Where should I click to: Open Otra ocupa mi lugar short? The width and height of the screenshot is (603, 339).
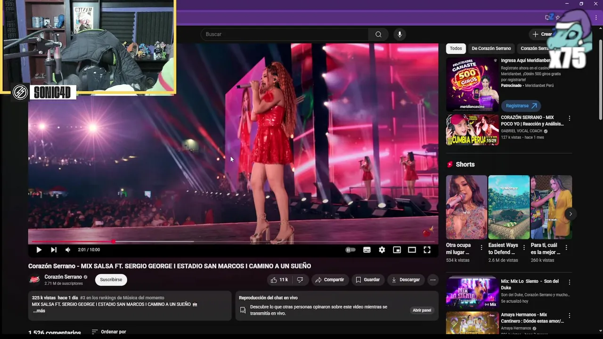click(466, 207)
